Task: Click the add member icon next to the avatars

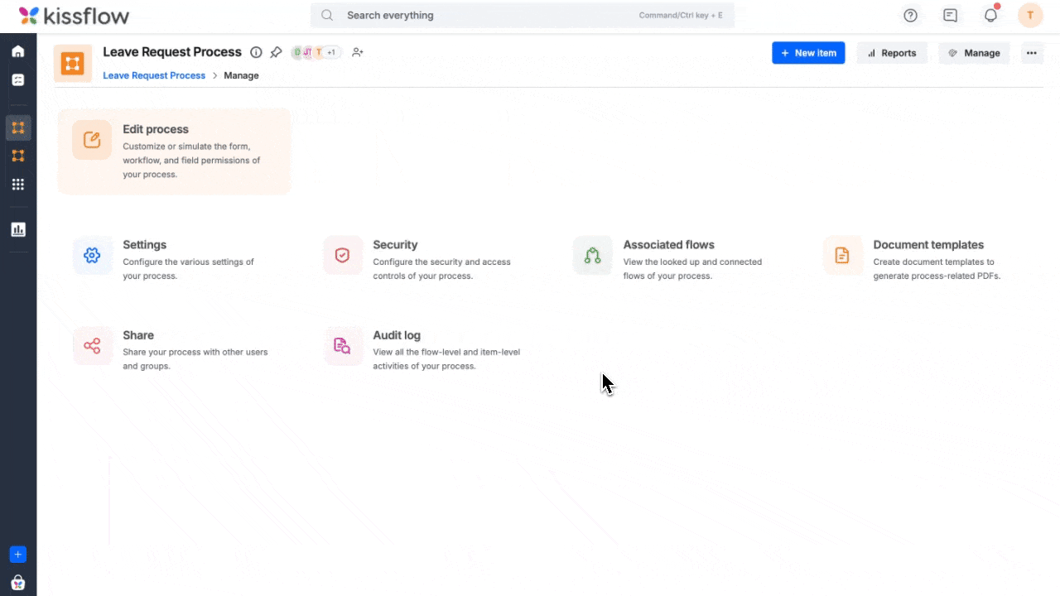Action: 358,52
